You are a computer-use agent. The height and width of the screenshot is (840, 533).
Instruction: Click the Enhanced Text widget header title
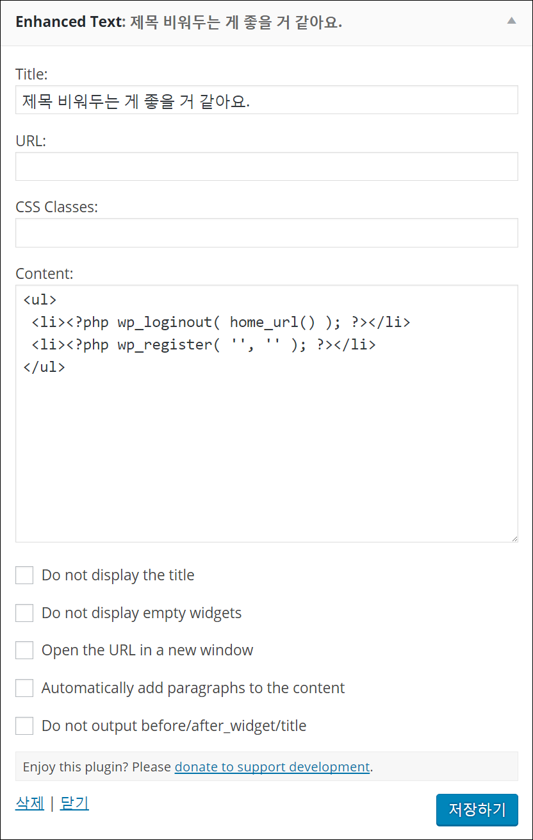(x=178, y=22)
